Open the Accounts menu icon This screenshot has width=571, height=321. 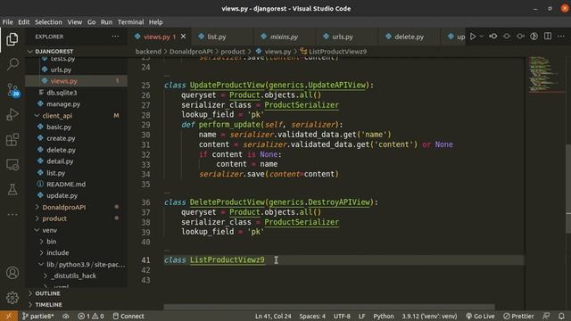click(12, 273)
